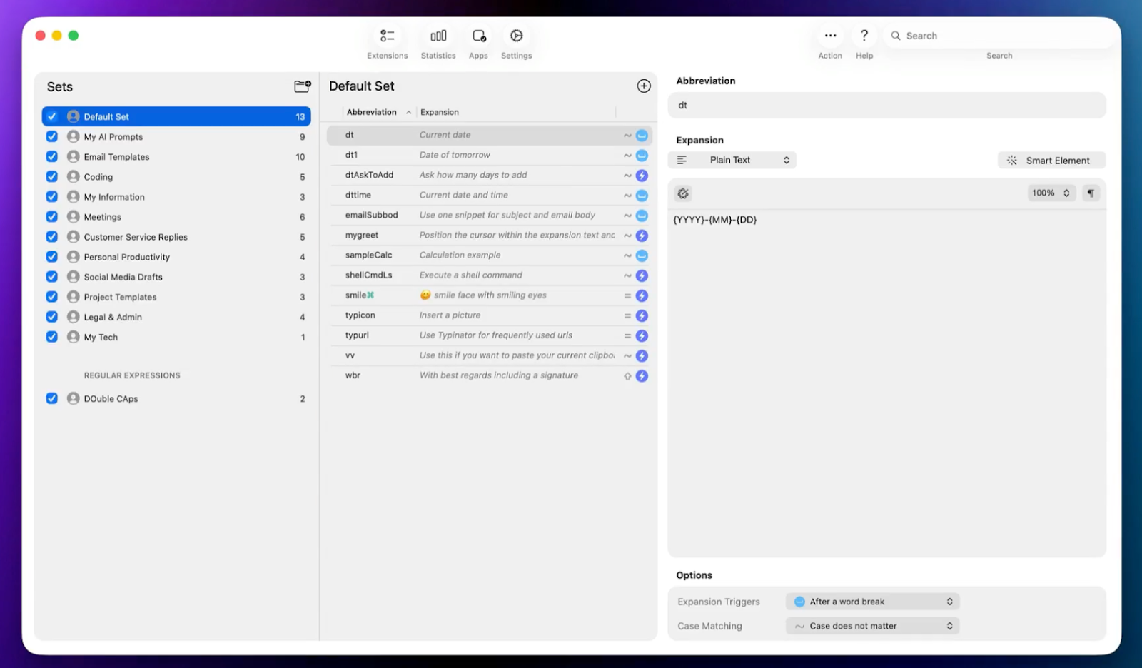Click into the expansion text {YYYY}-{MM}-{DD}
The image size is (1142, 668).
pyautogui.click(x=715, y=220)
